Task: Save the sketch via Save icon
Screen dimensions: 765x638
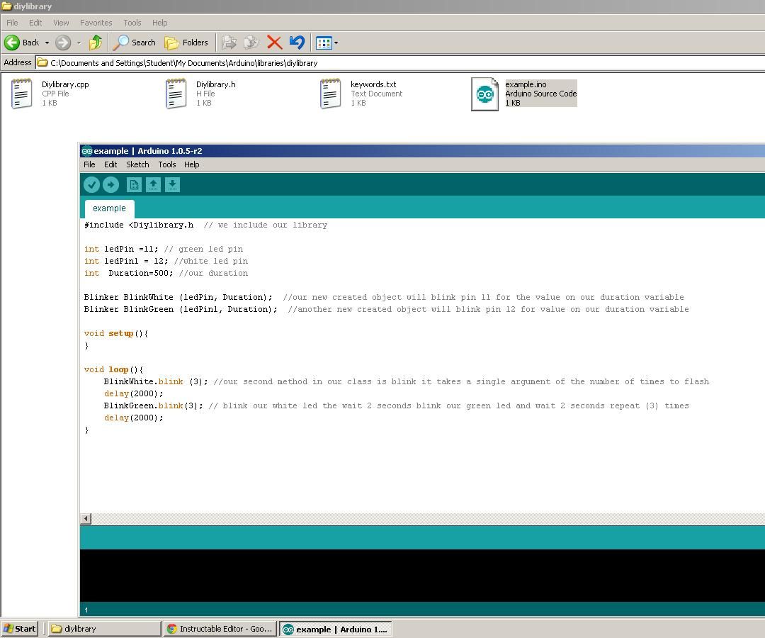Action: click(172, 184)
